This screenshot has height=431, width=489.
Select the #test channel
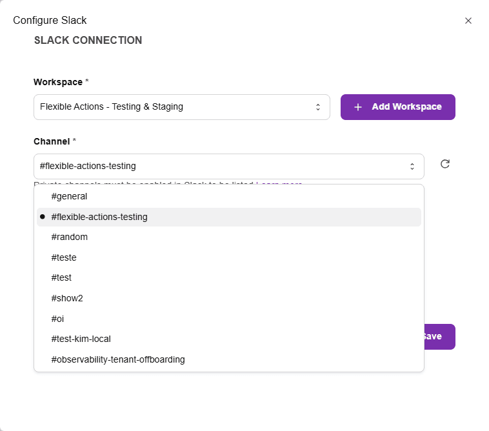(228, 277)
